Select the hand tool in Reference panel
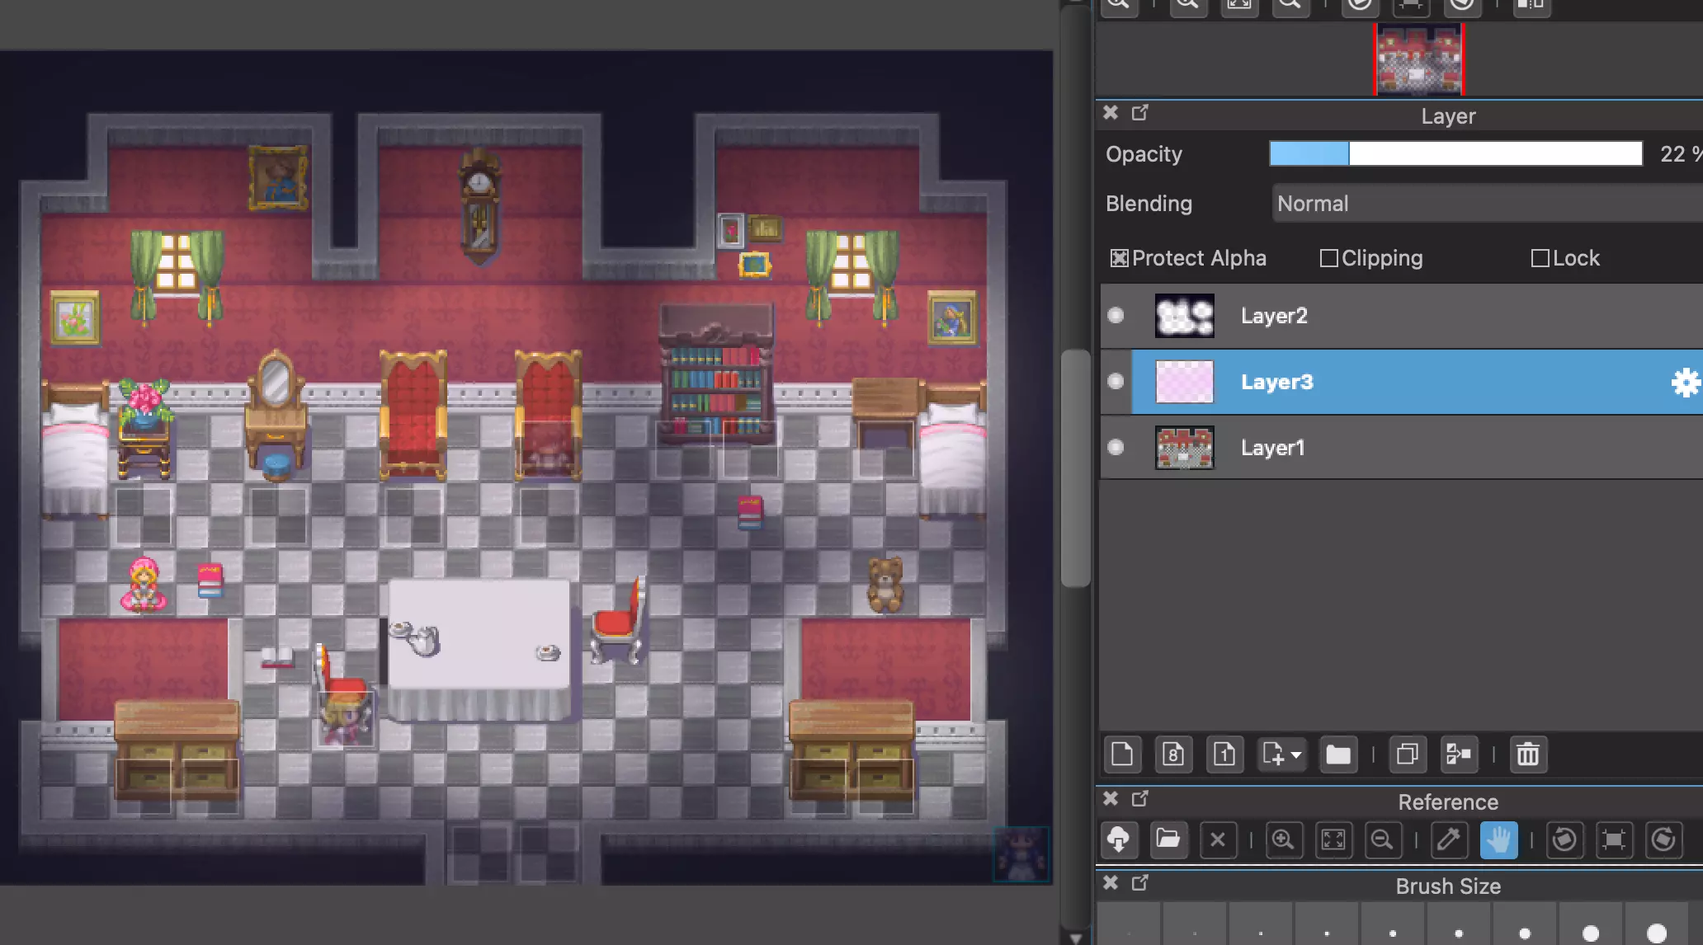Viewport: 1703px width, 945px height. click(x=1498, y=839)
